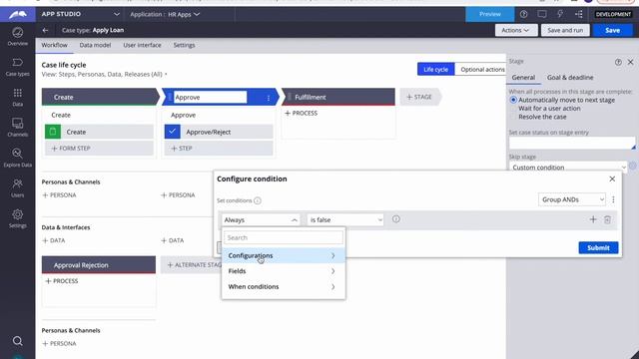The width and height of the screenshot is (639, 359).
Task: Open Approve stage three-dot menu
Action: click(x=269, y=98)
